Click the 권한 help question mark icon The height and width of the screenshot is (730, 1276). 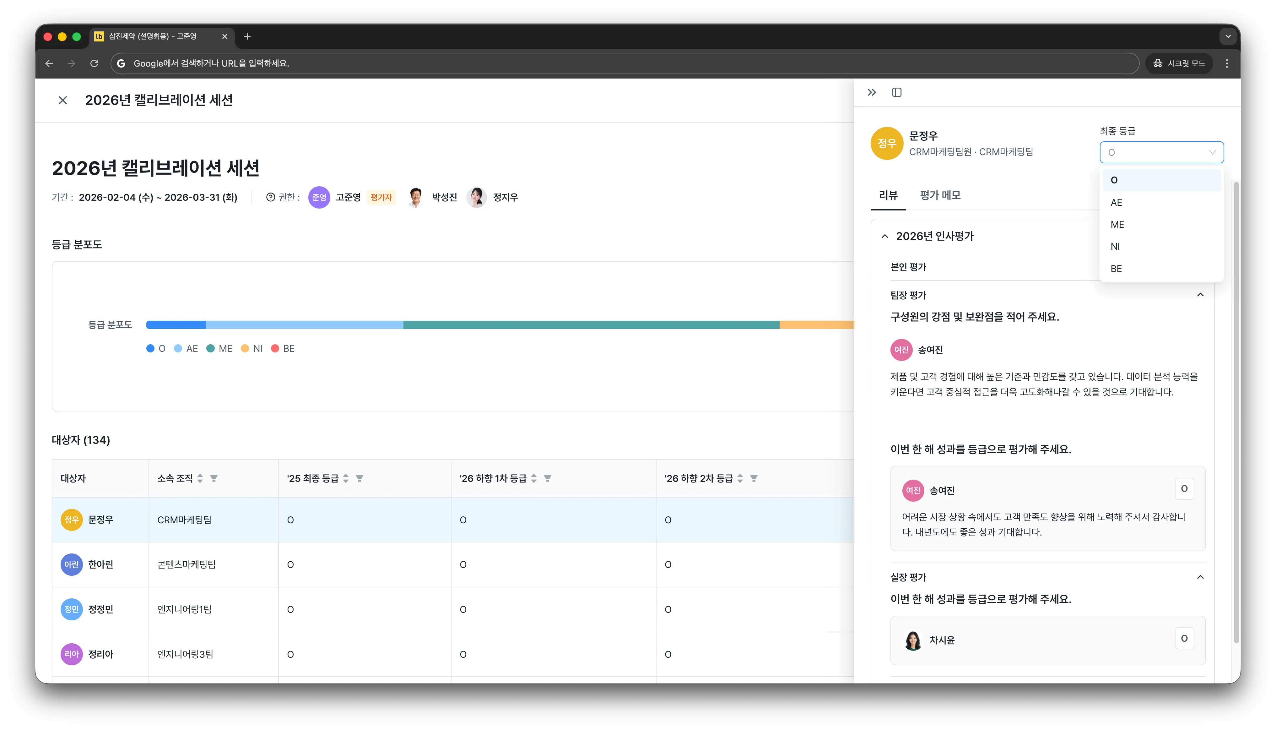click(271, 197)
